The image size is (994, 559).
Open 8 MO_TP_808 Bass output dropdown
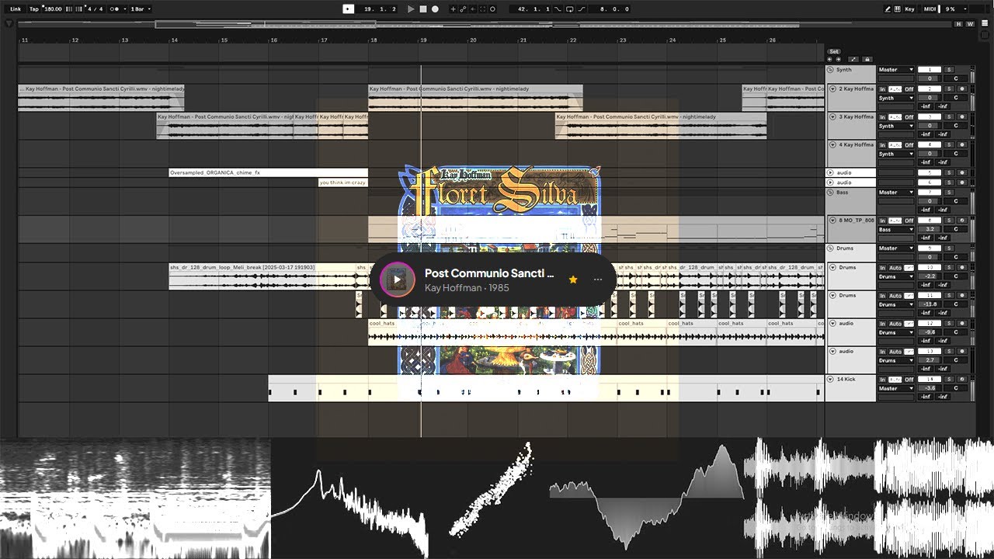click(x=896, y=230)
